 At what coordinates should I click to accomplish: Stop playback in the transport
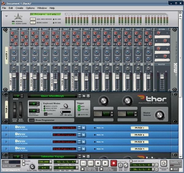(98, 163)
